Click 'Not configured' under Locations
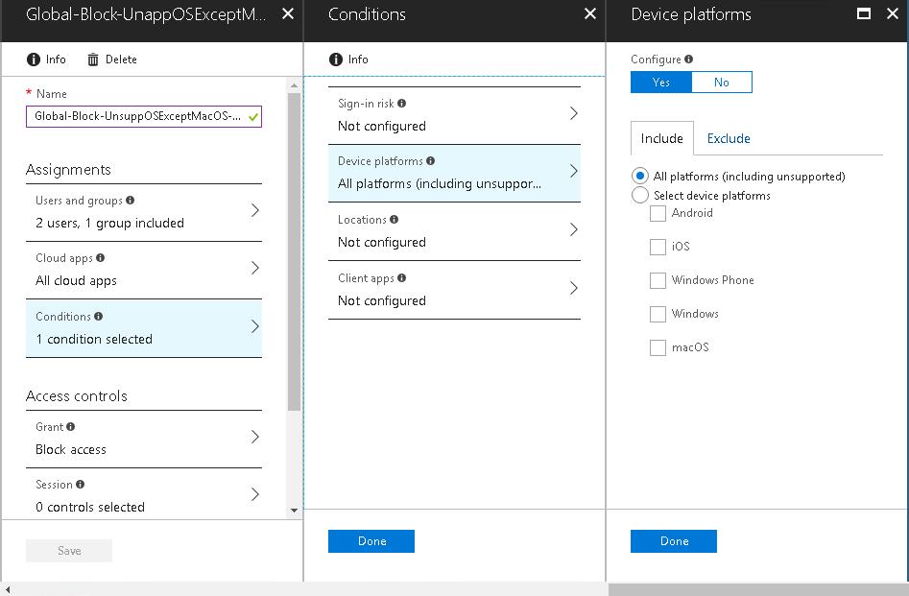Image resolution: width=909 pixels, height=596 pixels. [382, 243]
